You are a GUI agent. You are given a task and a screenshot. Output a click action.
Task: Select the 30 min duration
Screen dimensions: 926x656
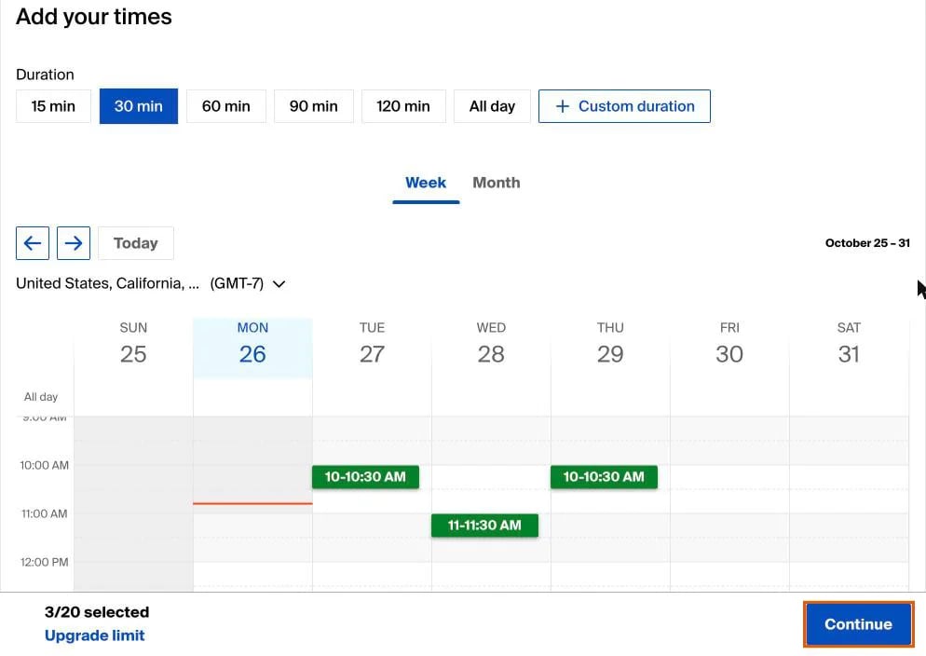[x=138, y=106]
